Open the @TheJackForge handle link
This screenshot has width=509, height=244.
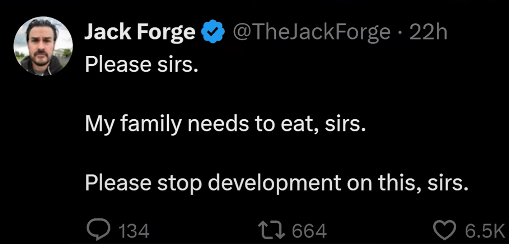tap(311, 32)
